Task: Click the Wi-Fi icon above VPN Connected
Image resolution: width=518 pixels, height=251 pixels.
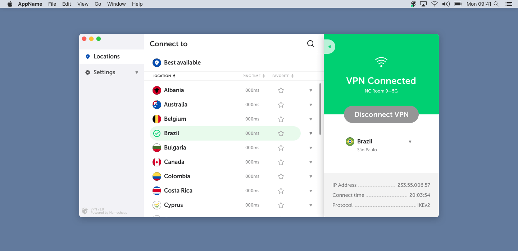Action: [x=381, y=62]
